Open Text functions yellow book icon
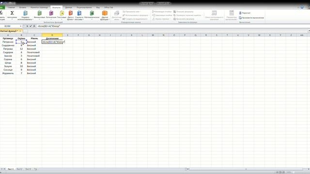310x174 pixels. point(62,13)
